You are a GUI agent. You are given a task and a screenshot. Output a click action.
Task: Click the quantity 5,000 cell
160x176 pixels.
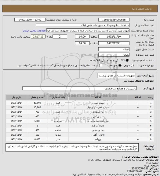pos(37,121)
